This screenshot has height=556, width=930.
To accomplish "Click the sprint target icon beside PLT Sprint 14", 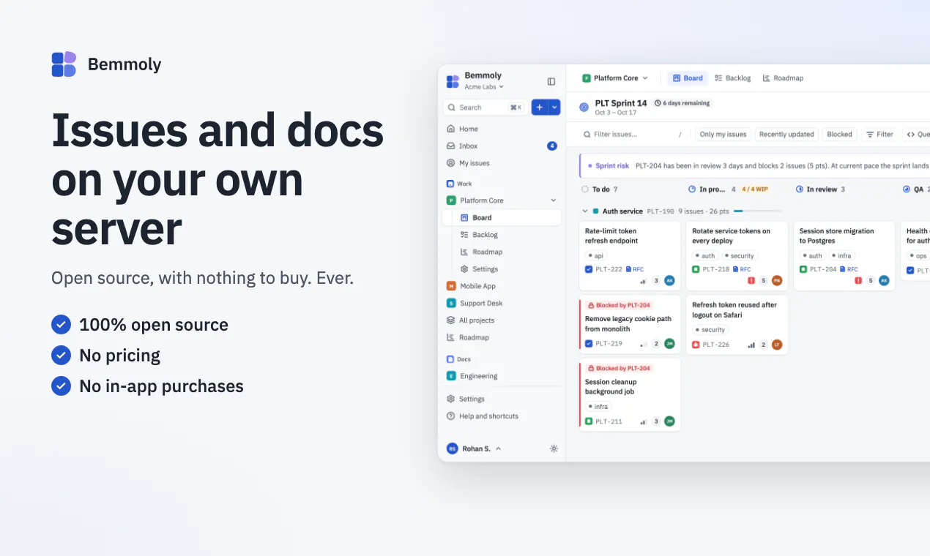I will (584, 107).
